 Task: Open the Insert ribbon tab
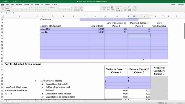[8, 4]
